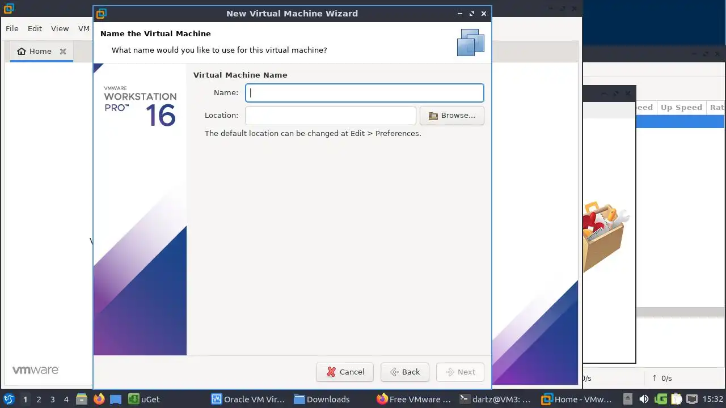Image resolution: width=726 pixels, height=408 pixels.
Task: Switch to the uGet taskbar window
Action: tap(144, 399)
